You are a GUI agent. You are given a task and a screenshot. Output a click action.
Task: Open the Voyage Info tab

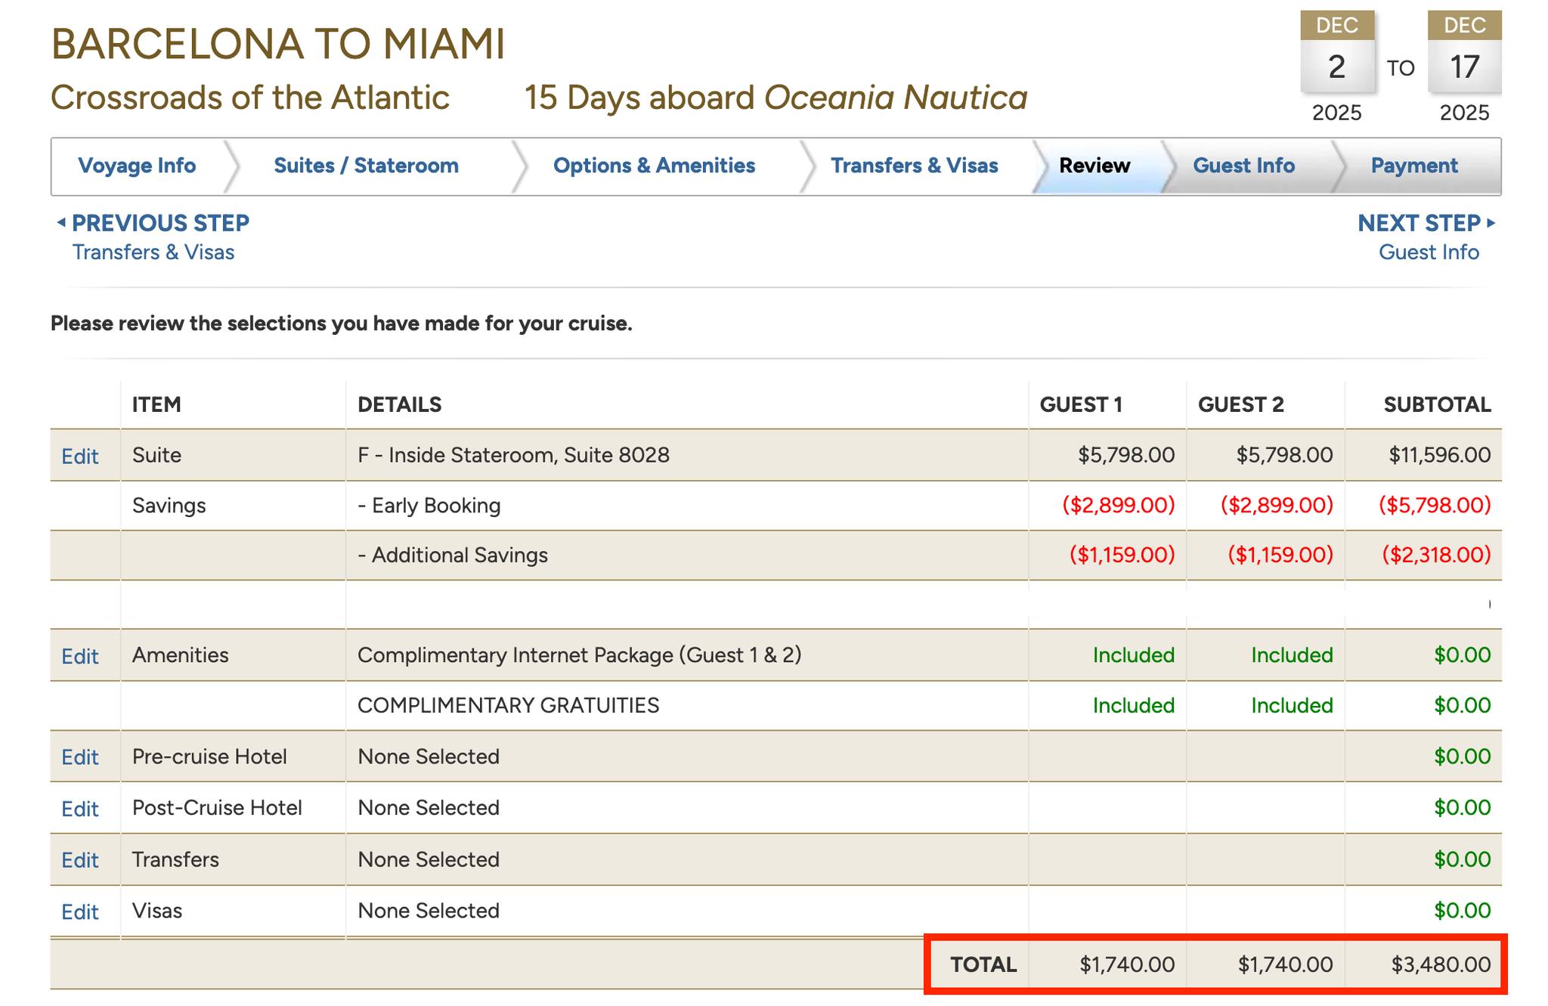(137, 166)
